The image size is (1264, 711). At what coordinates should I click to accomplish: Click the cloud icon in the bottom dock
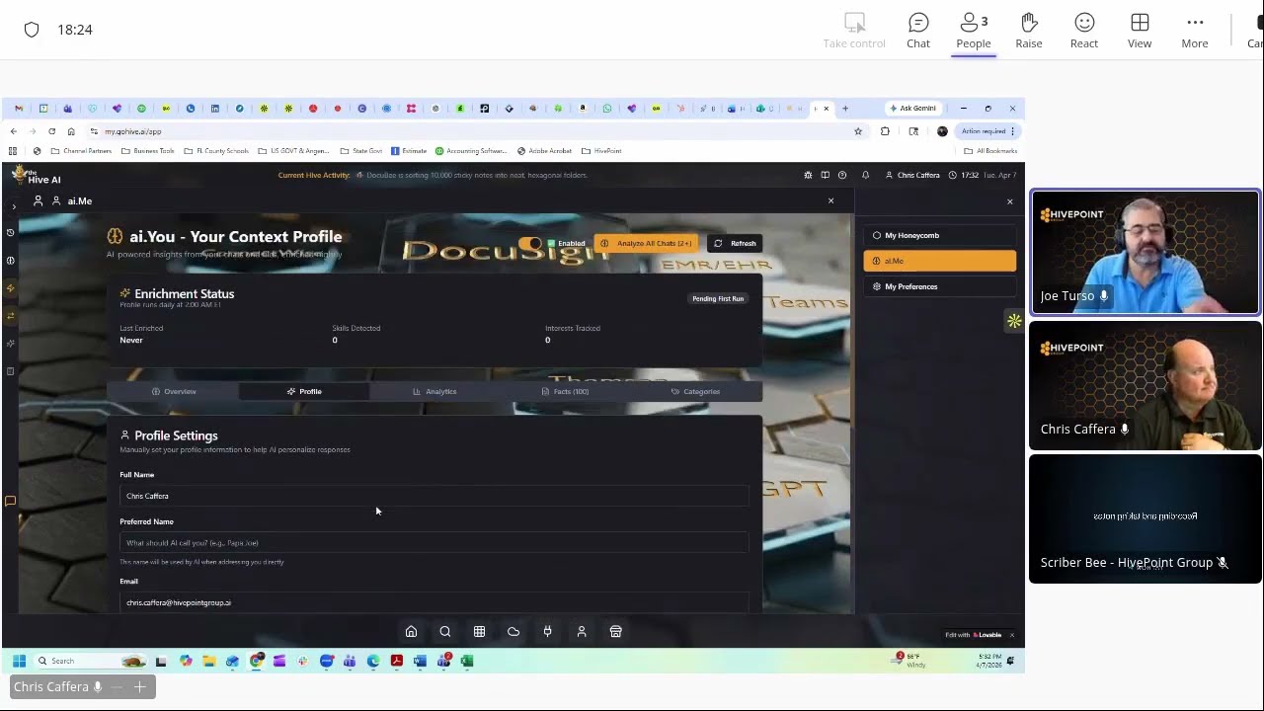(x=513, y=632)
